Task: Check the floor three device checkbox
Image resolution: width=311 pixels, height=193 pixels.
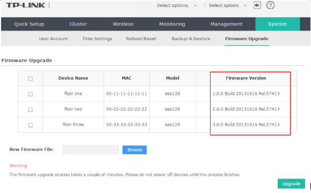Action: click(x=30, y=125)
